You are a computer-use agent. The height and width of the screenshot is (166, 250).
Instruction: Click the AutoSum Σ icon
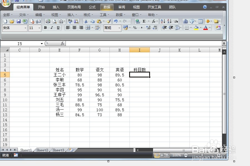point(144,21)
